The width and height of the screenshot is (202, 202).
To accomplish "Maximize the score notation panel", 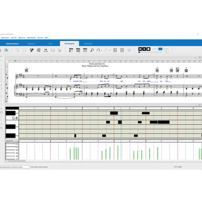I will (200, 57).
